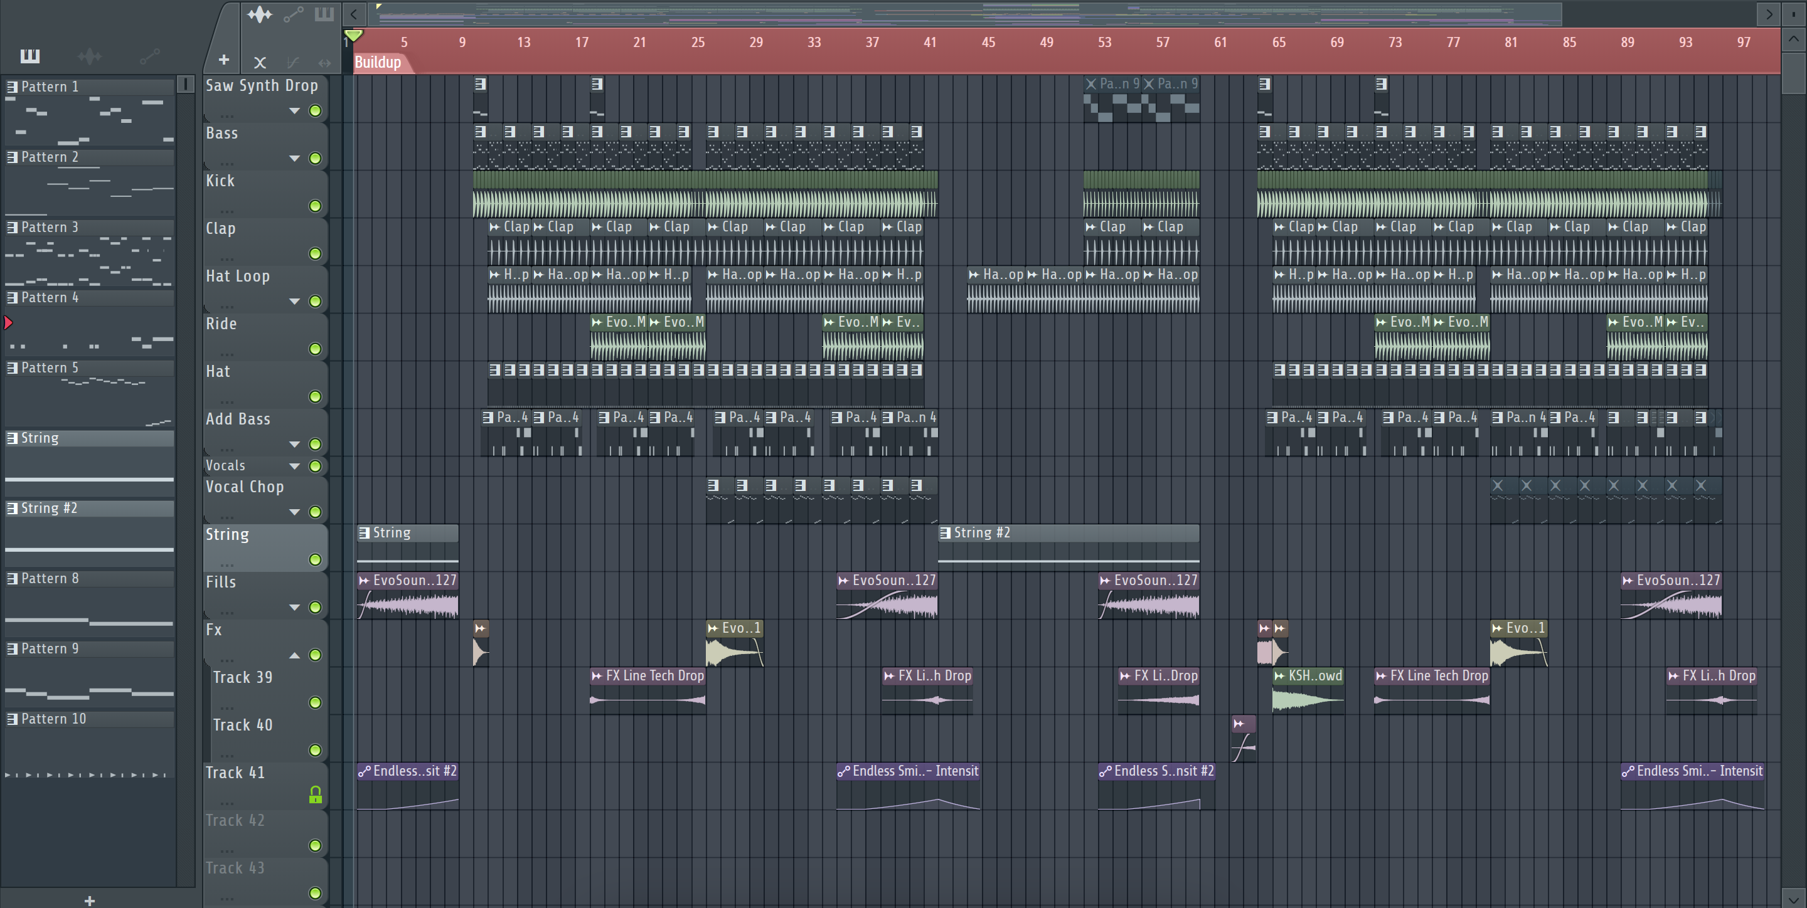Click the crossfade X icon in playlist header

point(260,63)
